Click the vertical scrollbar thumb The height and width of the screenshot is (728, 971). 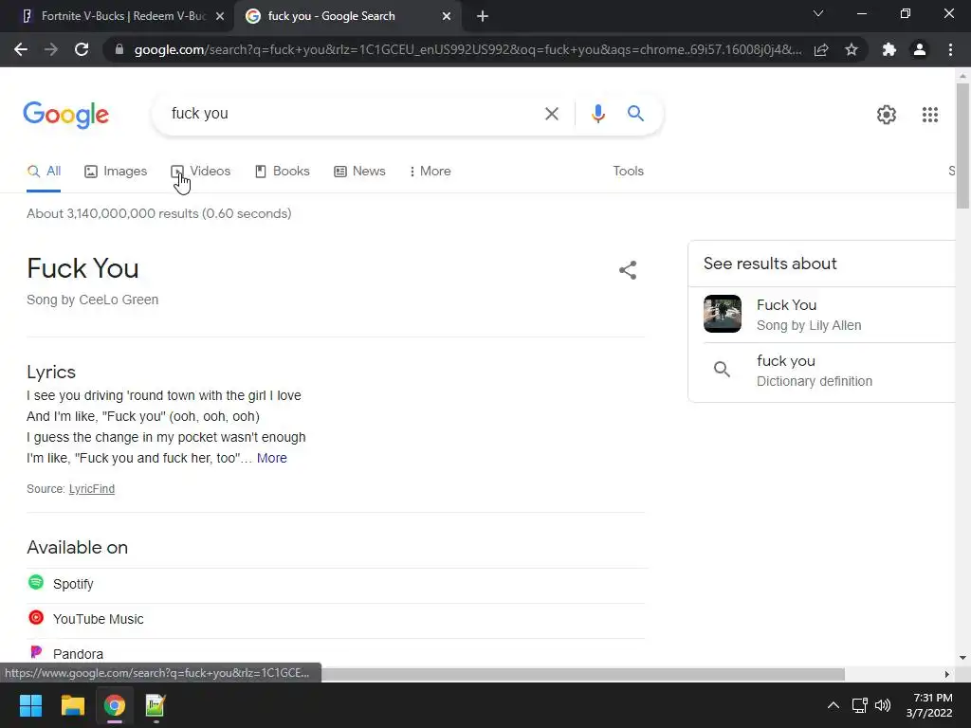(962, 145)
